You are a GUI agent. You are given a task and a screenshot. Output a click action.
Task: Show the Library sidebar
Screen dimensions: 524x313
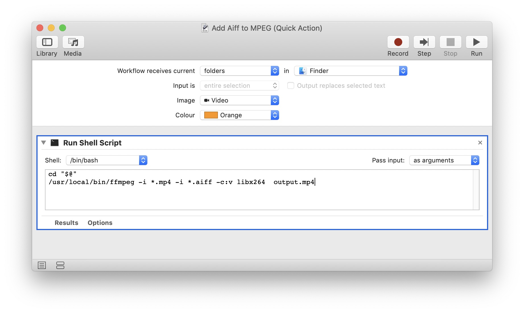click(x=47, y=42)
